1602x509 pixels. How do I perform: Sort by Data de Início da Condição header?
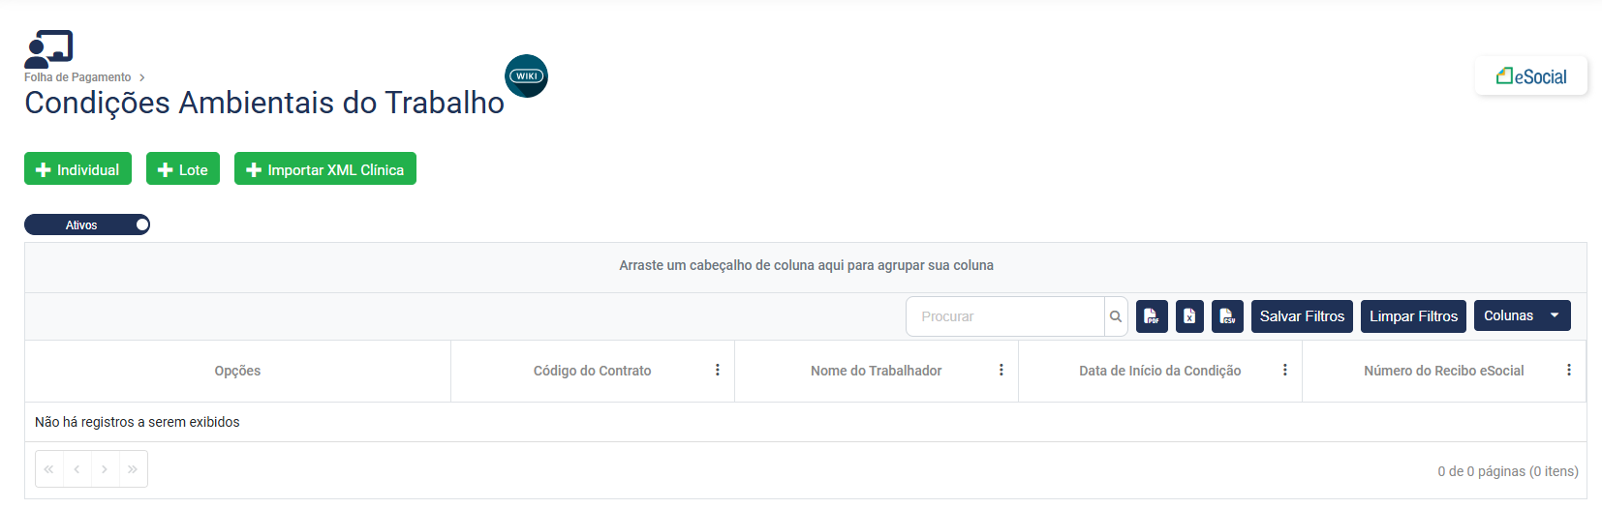point(1159,371)
